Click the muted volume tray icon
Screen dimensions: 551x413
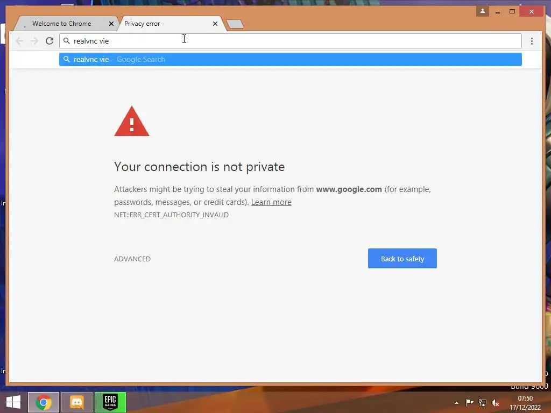pyautogui.click(x=496, y=403)
